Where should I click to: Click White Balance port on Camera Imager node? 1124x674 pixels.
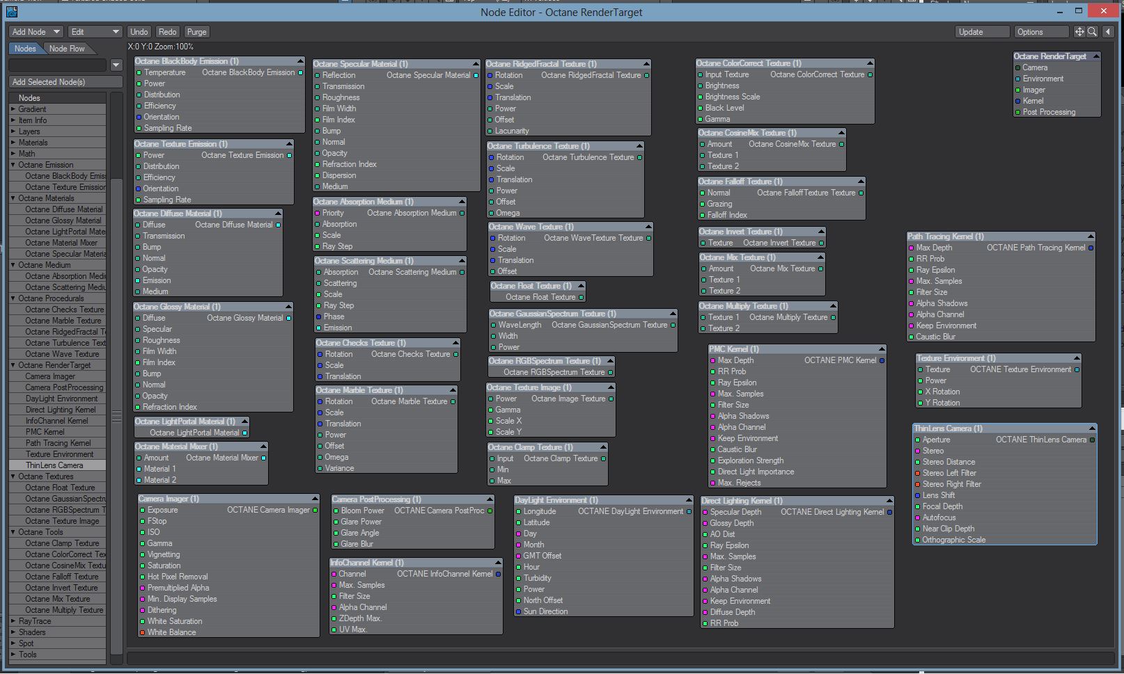pos(142,632)
